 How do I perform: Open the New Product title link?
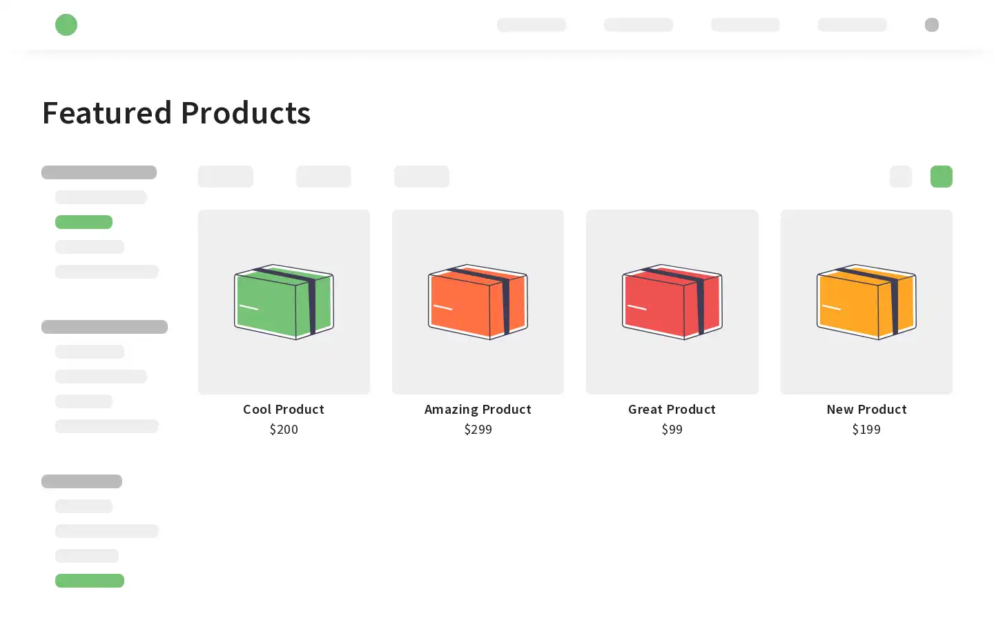click(x=866, y=409)
